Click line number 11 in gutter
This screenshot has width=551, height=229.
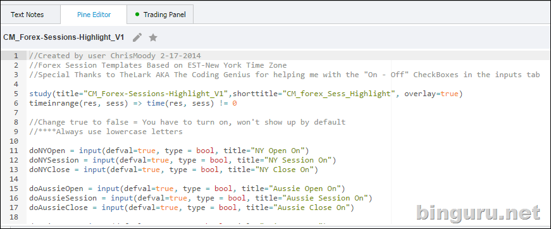[x=14, y=151]
